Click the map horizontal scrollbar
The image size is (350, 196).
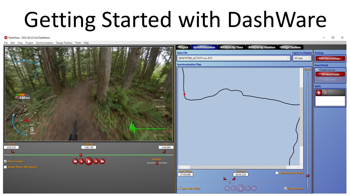(238, 167)
